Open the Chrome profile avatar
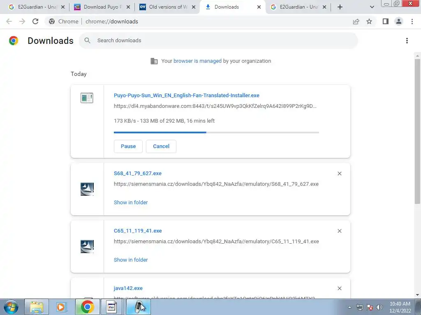The height and width of the screenshot is (315, 421). click(399, 21)
